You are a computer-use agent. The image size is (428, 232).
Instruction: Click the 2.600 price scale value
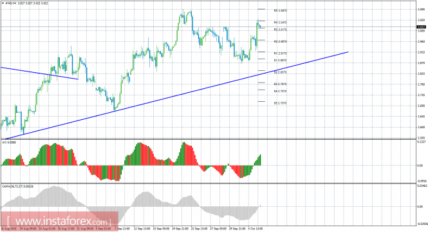pyautogui.click(x=421, y=127)
